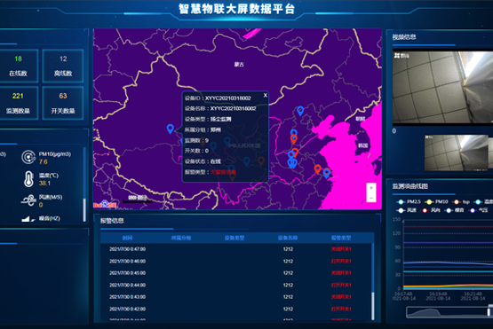The width and height of the screenshot is (493, 329).
Task: Click the map zoom out minus button
Action: [x=371, y=198]
